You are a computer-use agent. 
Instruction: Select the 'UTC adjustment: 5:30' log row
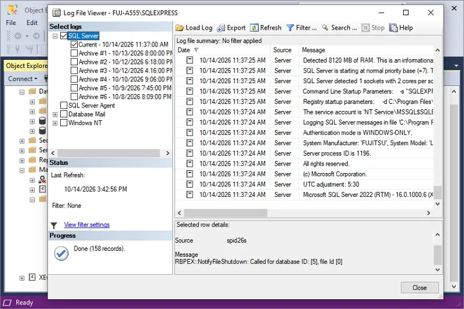tap(304, 184)
